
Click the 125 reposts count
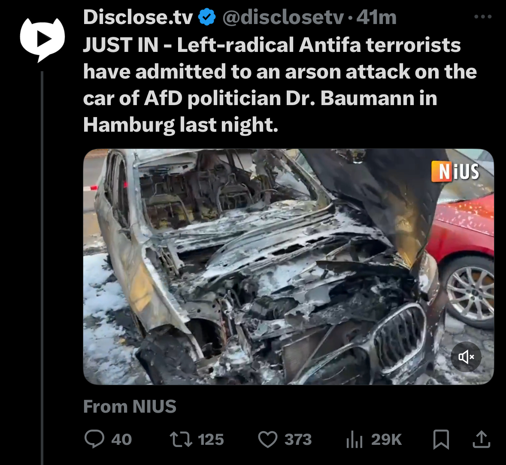(x=211, y=440)
